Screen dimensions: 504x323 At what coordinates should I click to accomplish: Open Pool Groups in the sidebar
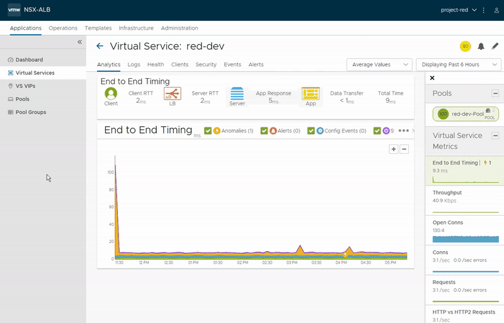(x=43, y=112)
